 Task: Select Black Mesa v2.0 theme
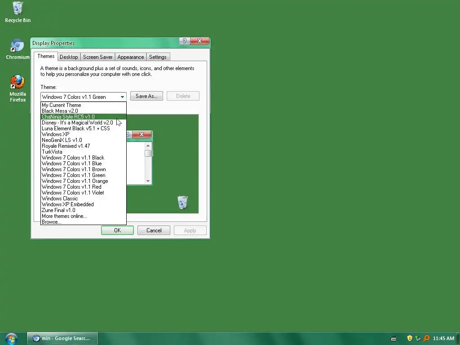pos(84,111)
